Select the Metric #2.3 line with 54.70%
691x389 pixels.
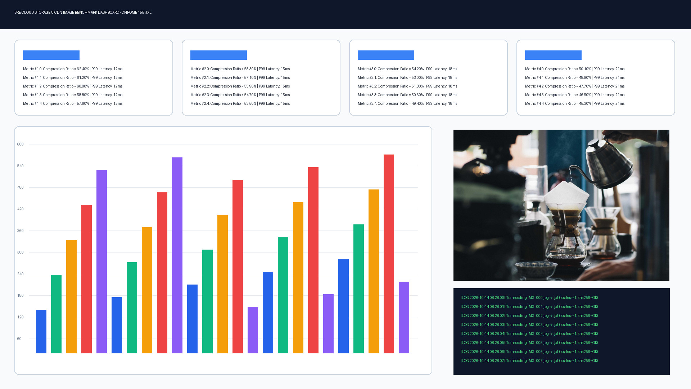[x=240, y=95]
